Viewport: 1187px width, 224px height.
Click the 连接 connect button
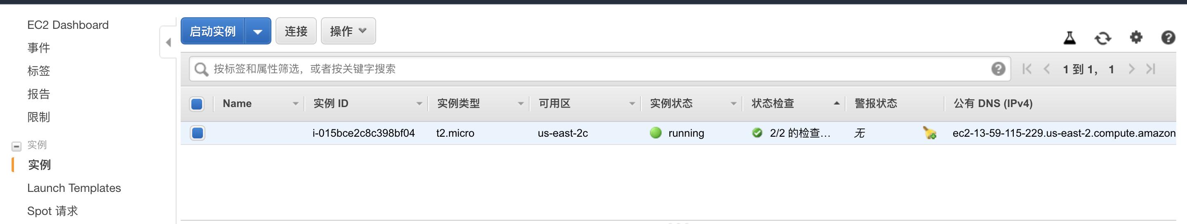click(x=296, y=31)
